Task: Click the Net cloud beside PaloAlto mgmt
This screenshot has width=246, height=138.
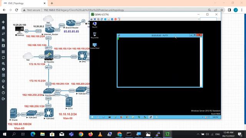Action: tap(28, 56)
